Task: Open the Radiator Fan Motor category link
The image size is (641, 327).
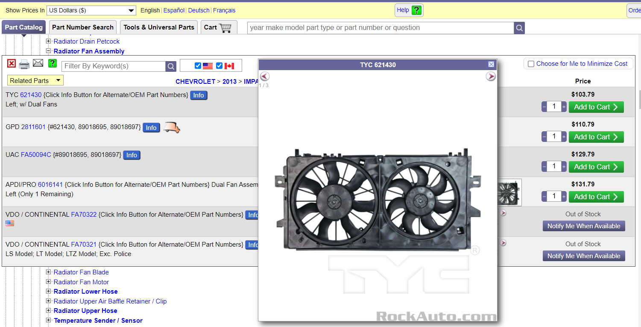Action: point(81,282)
